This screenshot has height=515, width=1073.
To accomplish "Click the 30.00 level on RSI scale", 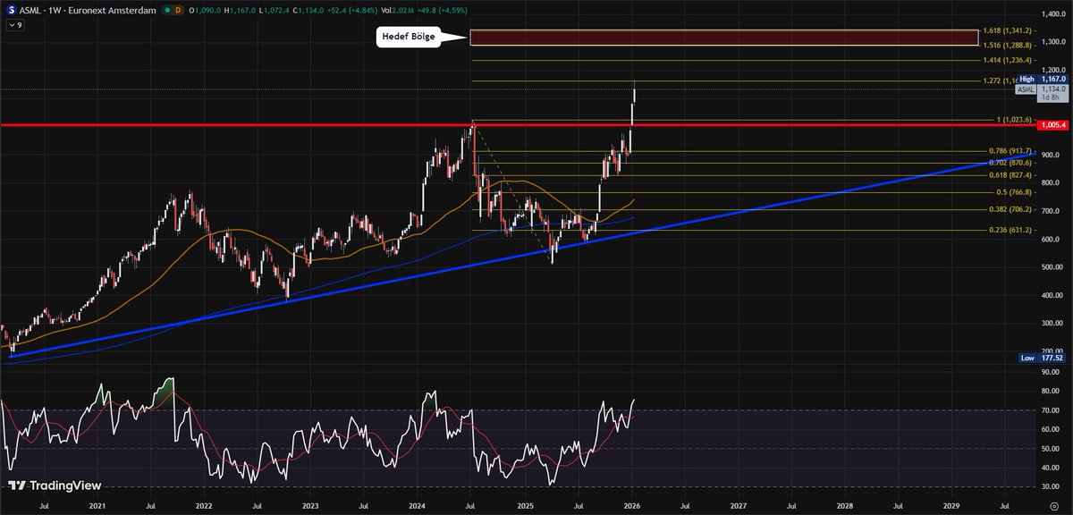I will point(1052,486).
